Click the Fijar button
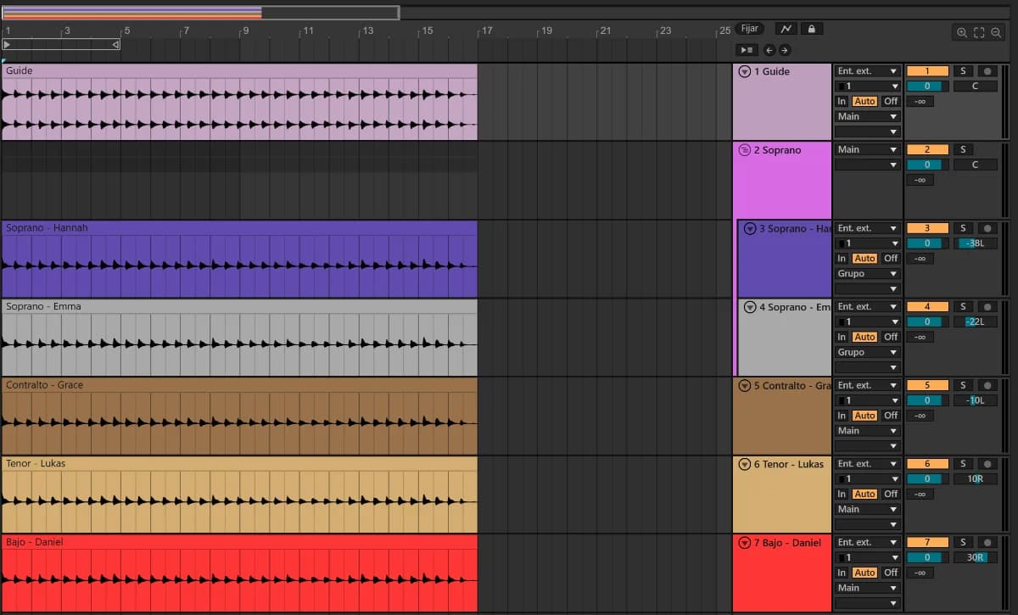 click(750, 29)
